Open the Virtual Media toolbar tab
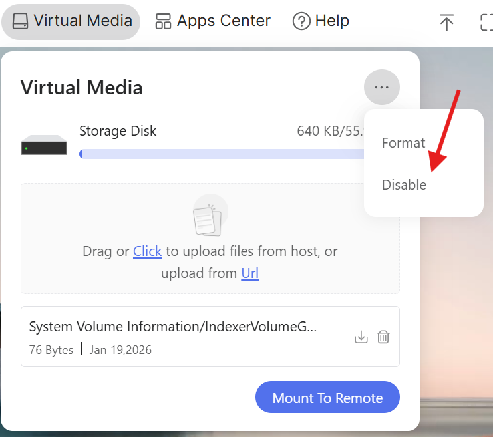Viewport: 493px width, 437px height. (71, 21)
